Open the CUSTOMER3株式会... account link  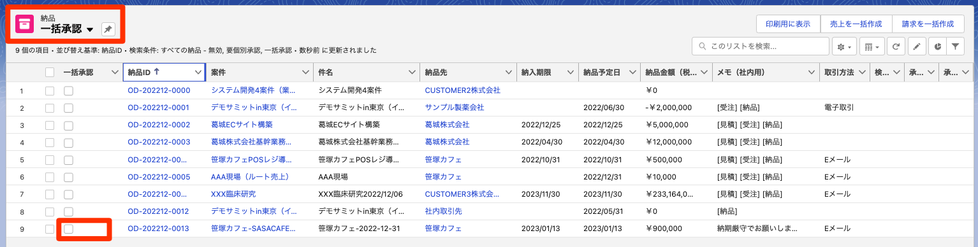pos(462,194)
